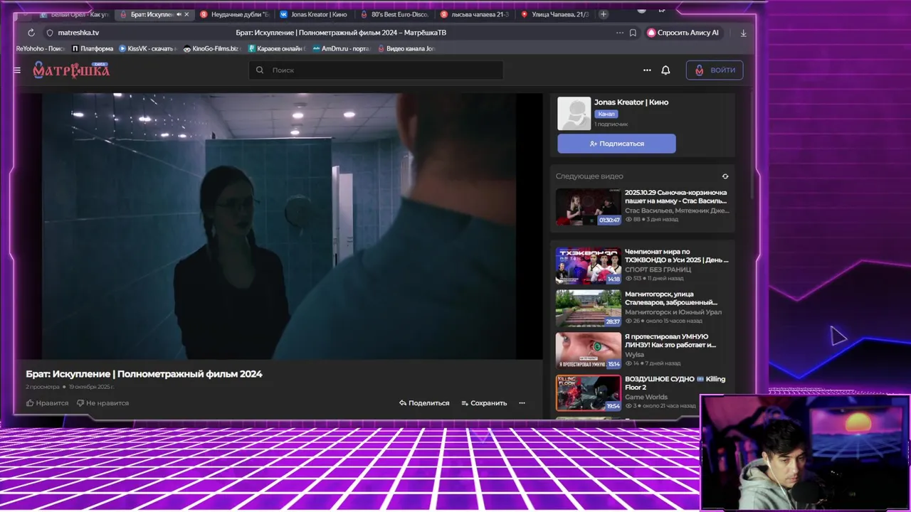Open the three-dots menu in site header
The width and height of the screenshot is (911, 512).
tap(647, 70)
